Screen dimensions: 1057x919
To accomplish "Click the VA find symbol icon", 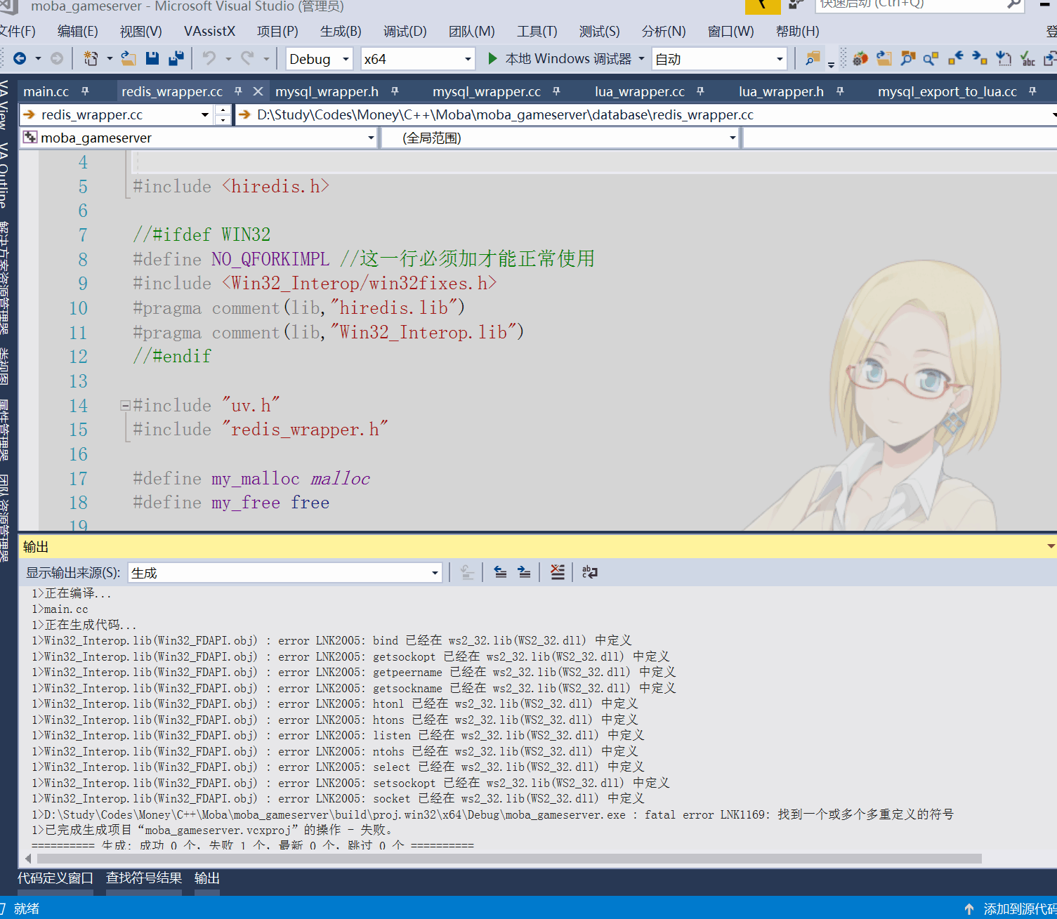I will point(931,59).
